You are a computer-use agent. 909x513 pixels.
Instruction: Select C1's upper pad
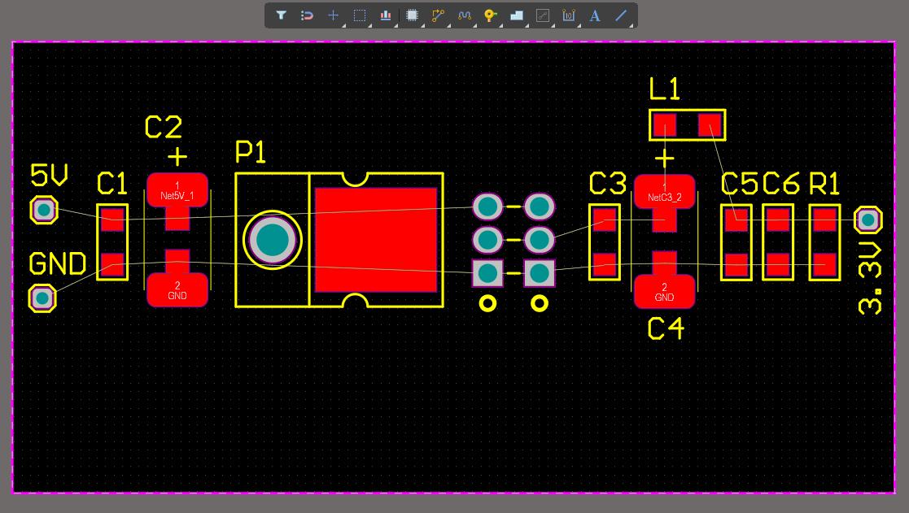pos(112,220)
